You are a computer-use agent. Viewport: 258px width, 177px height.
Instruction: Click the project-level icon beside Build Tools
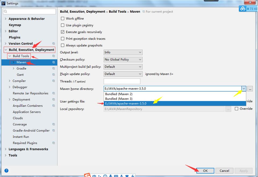tap(54, 56)
